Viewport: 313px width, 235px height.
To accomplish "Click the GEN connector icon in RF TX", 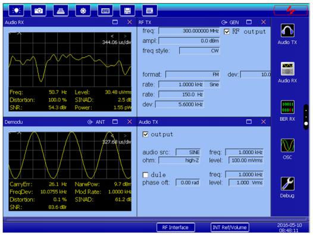I will [x=224, y=22].
